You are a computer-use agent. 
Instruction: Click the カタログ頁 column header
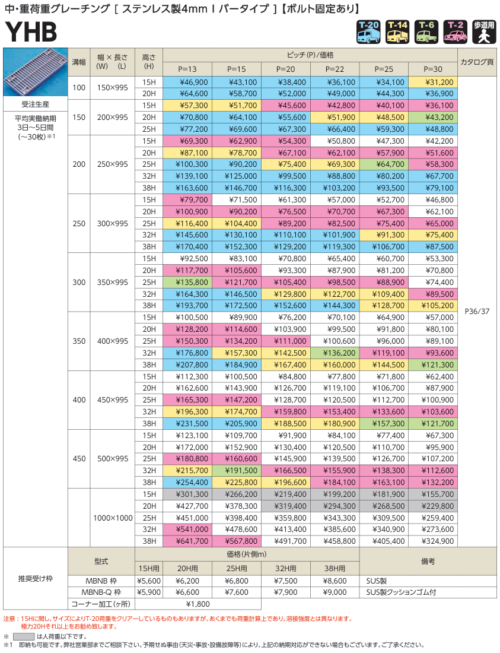click(476, 62)
